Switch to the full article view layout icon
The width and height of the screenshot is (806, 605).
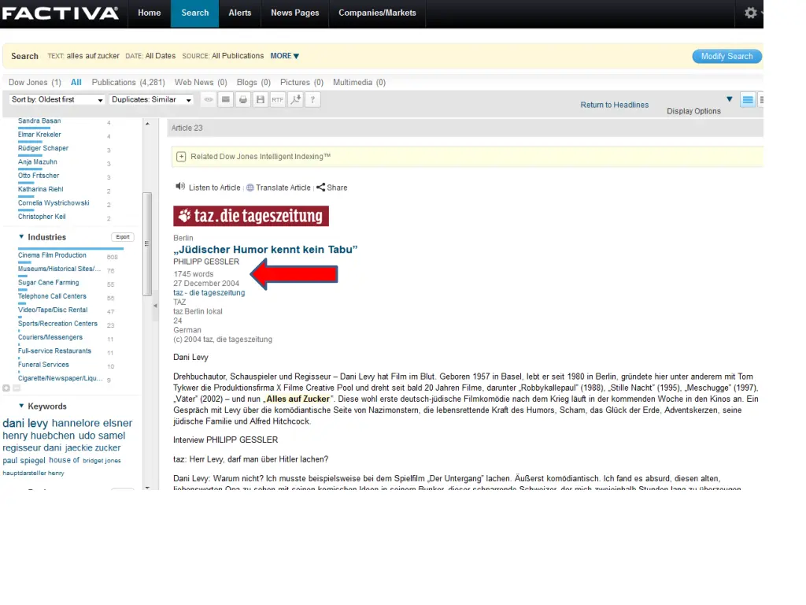click(748, 100)
